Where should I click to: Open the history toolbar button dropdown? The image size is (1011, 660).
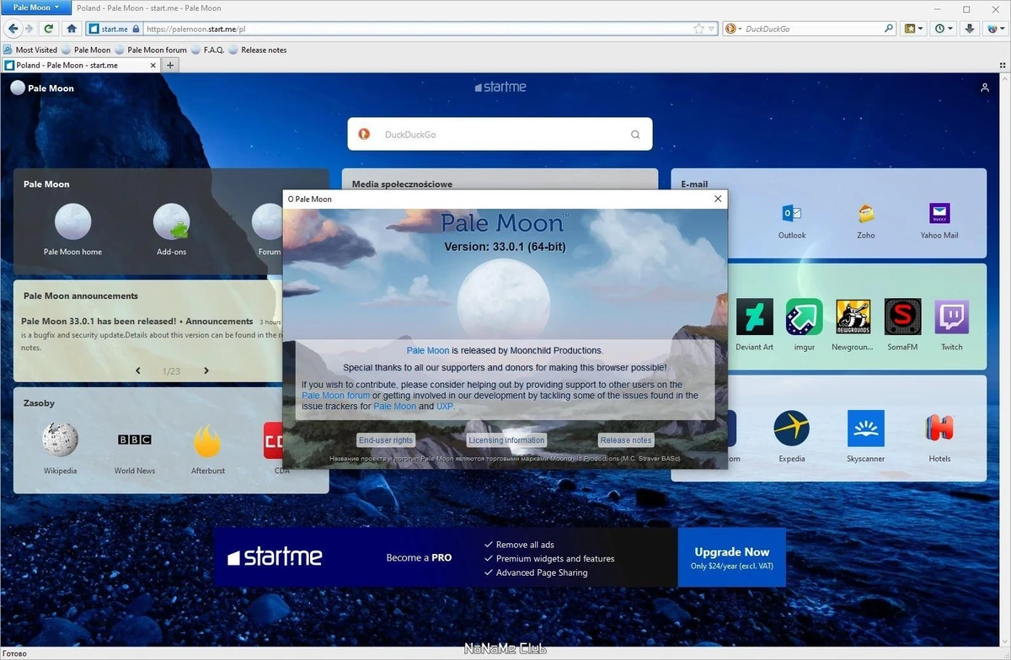point(944,29)
